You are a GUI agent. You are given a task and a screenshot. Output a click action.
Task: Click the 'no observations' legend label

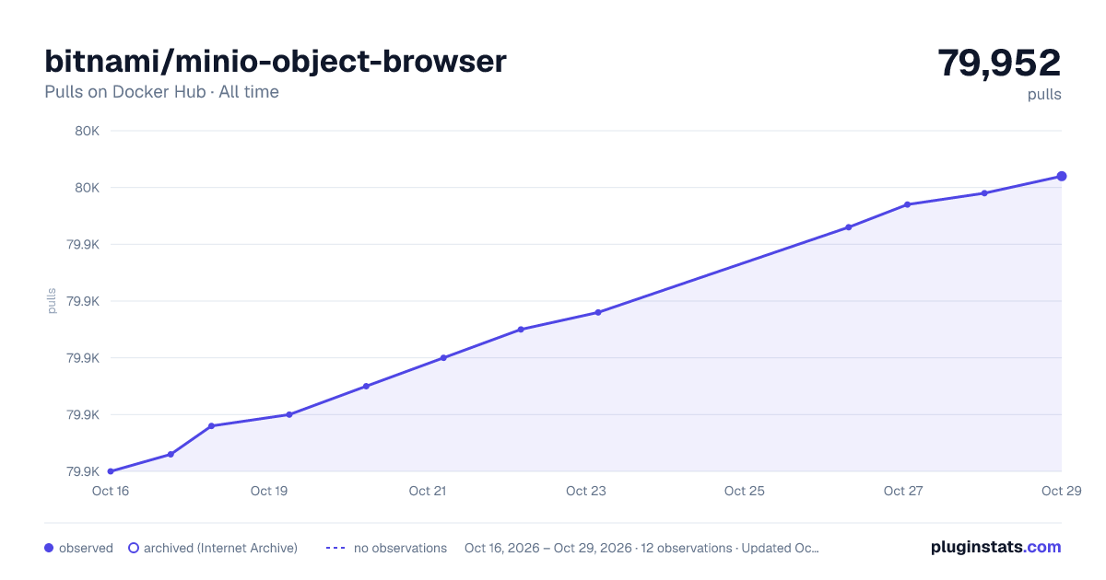click(x=400, y=548)
